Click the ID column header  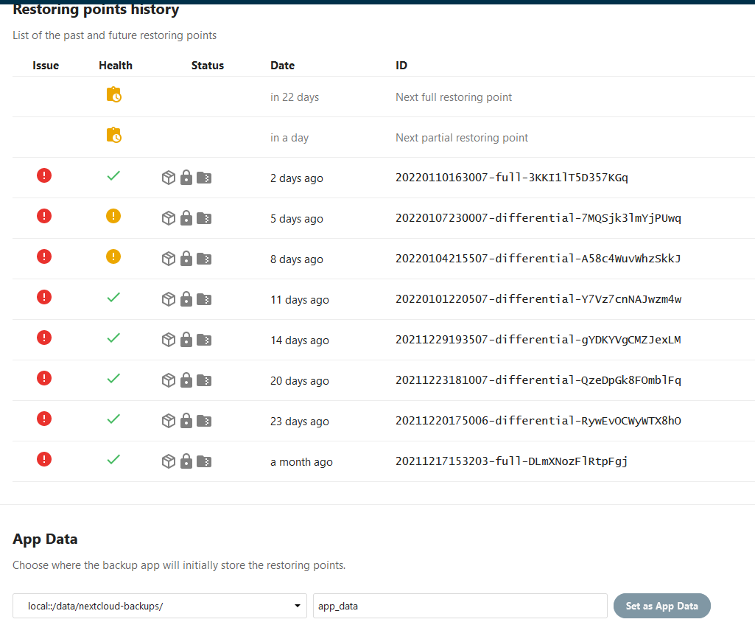[x=401, y=66]
